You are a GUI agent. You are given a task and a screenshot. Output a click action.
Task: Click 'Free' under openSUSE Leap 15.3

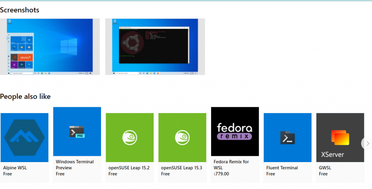click(166, 174)
